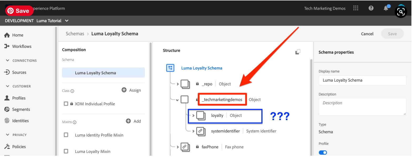This screenshot has height=157, width=413.
Task: Click the Home house icon
Action: click(7, 35)
